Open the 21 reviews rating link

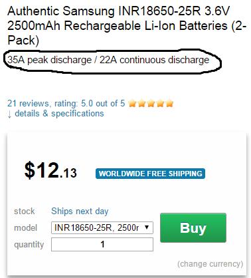66,103
